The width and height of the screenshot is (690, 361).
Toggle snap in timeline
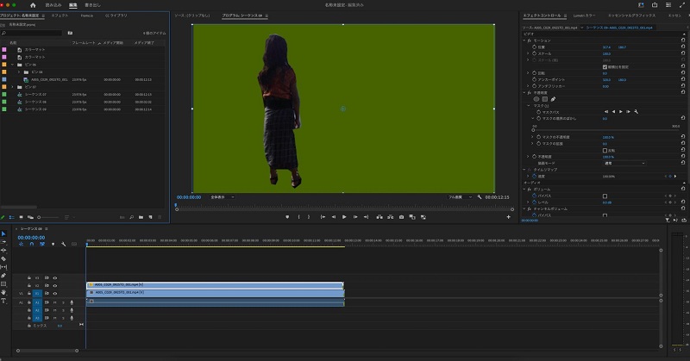(x=32, y=244)
